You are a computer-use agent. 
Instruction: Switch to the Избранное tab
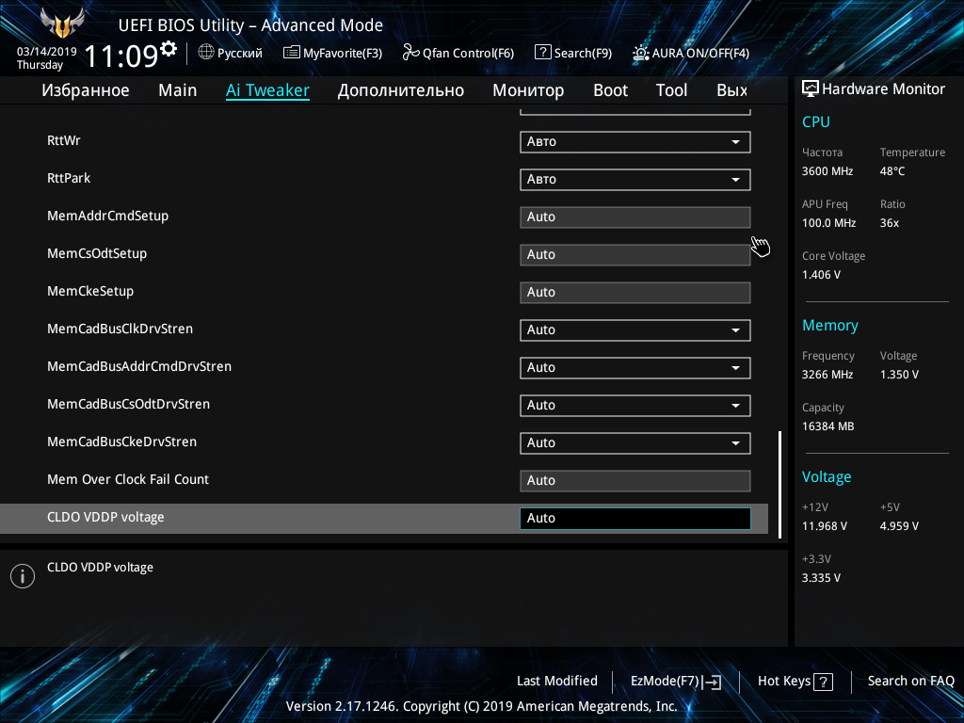[86, 90]
